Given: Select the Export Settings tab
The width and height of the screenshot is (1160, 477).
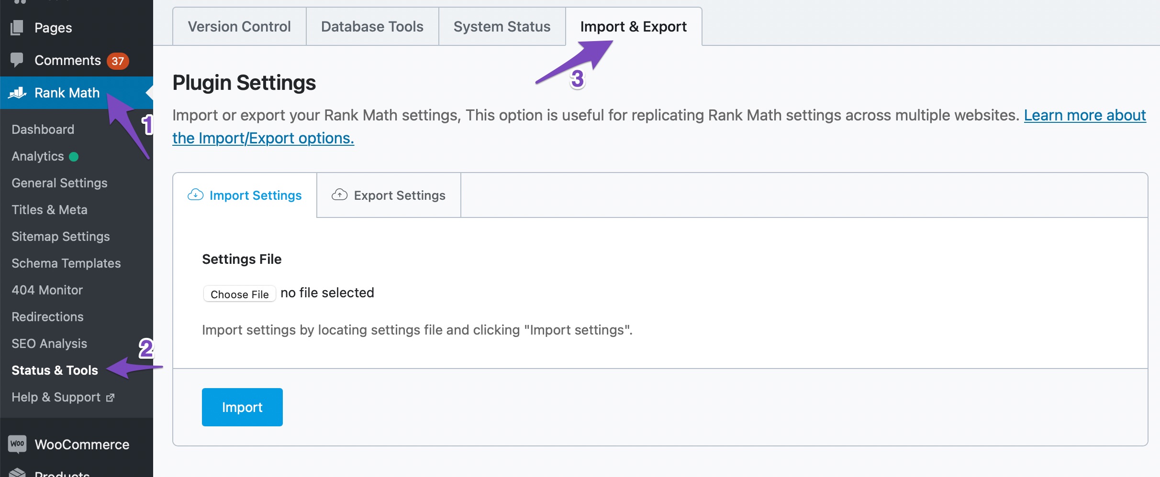Looking at the screenshot, I should click(389, 195).
